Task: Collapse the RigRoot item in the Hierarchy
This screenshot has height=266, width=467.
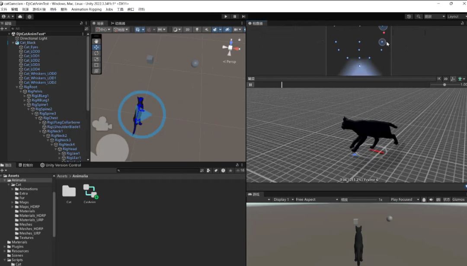Action: pyautogui.click(x=17, y=87)
